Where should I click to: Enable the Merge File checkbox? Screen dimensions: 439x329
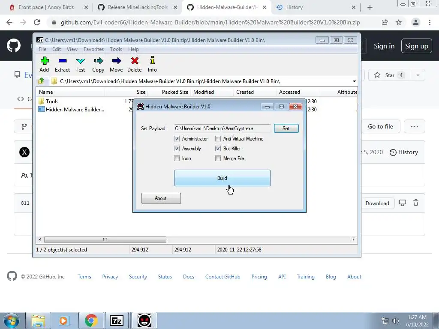(218, 159)
